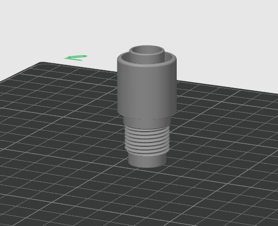Screen dimensions: 278x226
Task: Click the large upper cylinder body
Action: [x=147, y=90]
